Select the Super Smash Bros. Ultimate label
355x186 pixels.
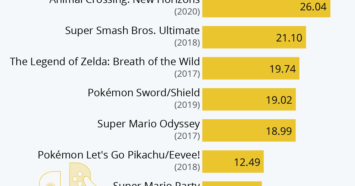click(133, 31)
